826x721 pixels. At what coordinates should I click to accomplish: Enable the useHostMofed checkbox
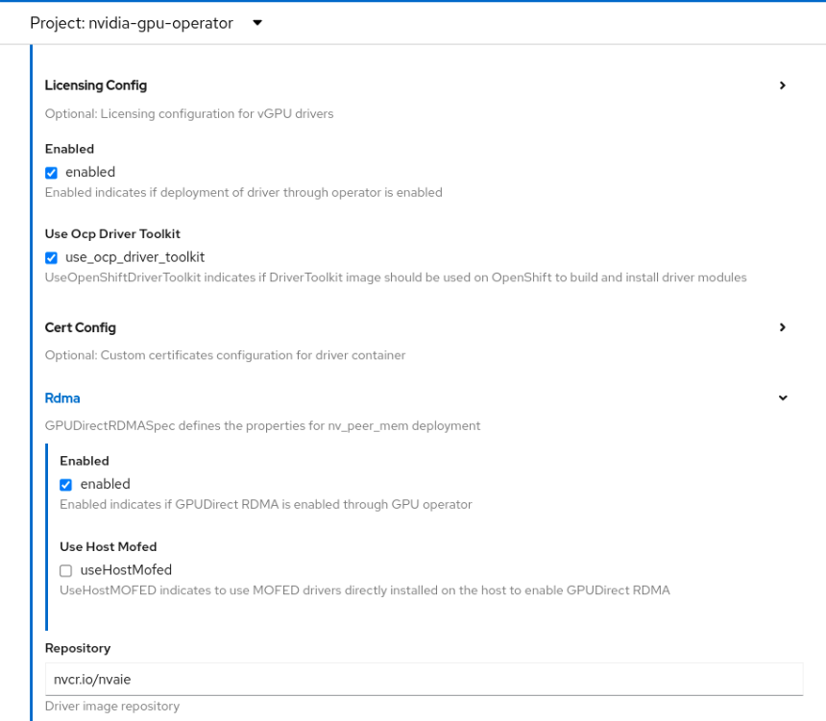(x=66, y=570)
